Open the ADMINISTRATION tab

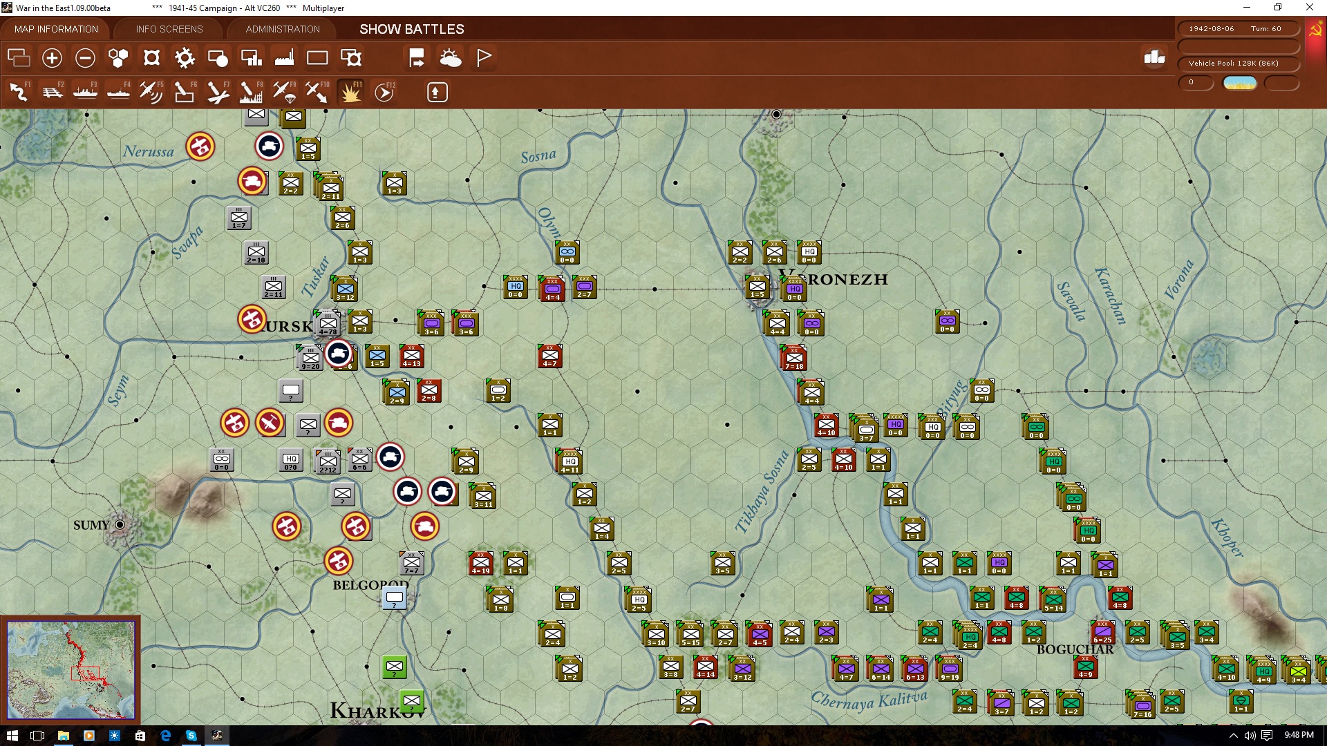click(x=283, y=29)
